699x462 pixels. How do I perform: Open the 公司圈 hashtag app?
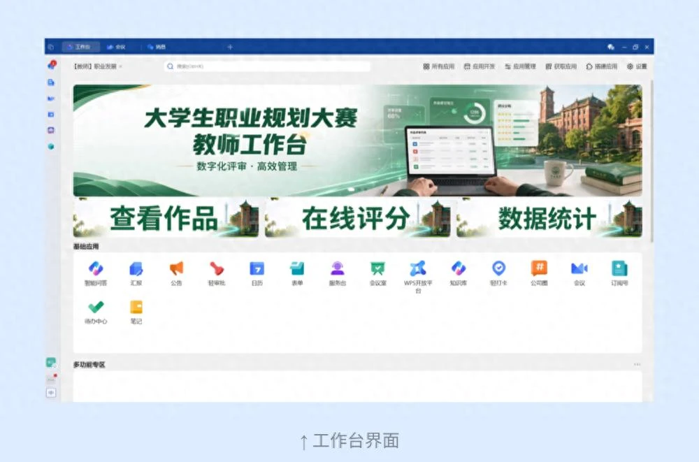(x=539, y=273)
